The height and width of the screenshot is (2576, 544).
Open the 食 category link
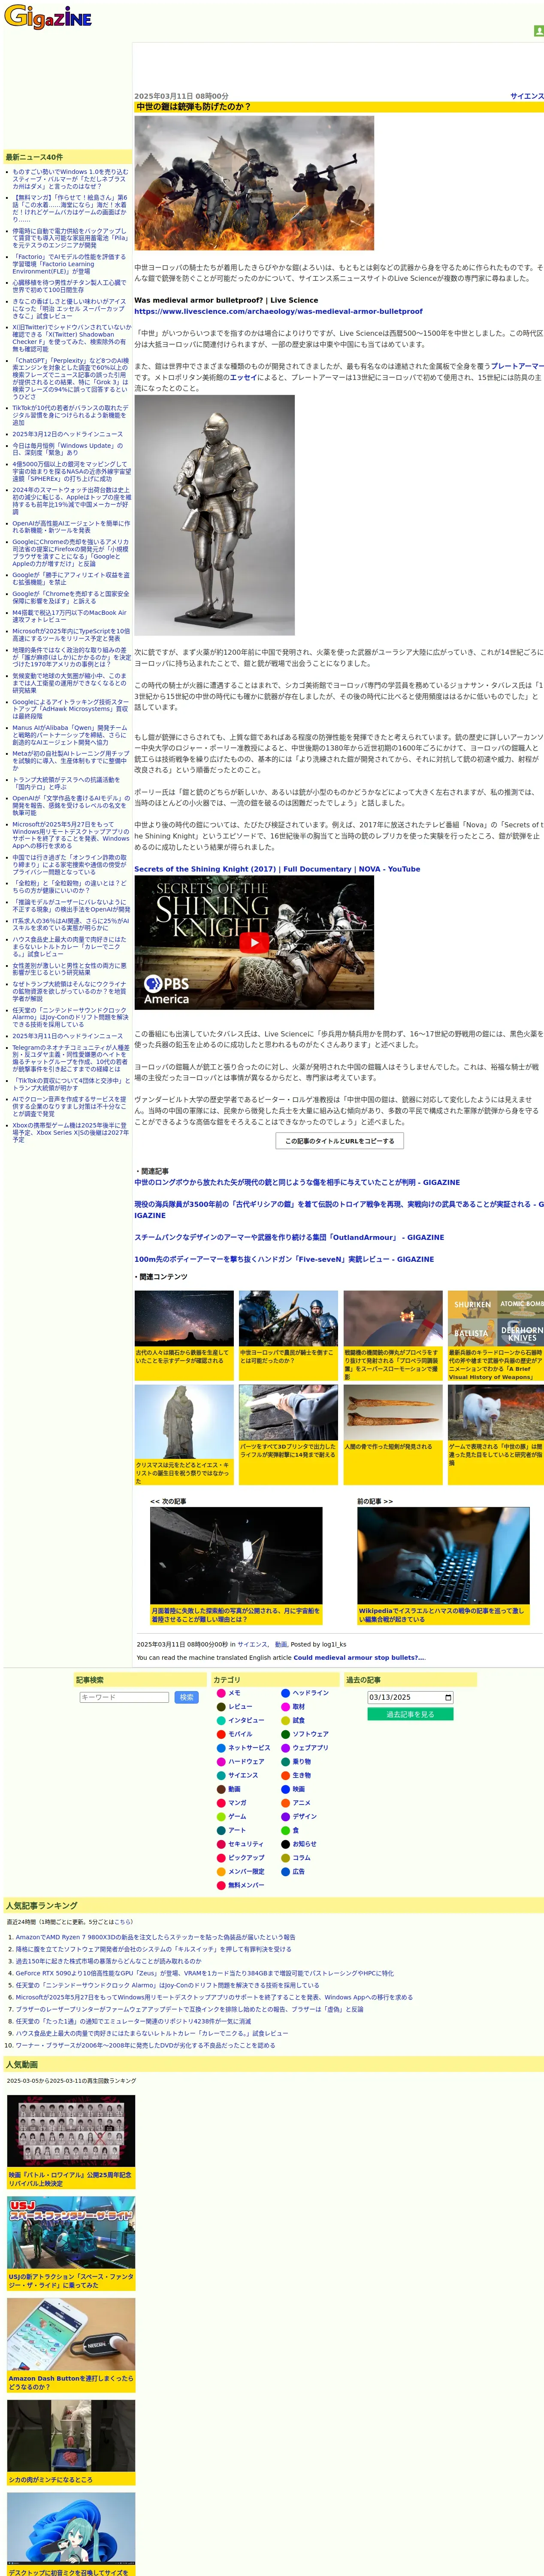click(x=295, y=1830)
